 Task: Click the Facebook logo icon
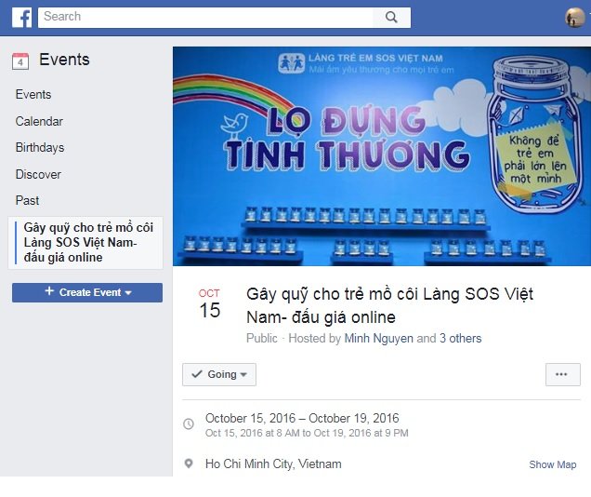[22, 18]
